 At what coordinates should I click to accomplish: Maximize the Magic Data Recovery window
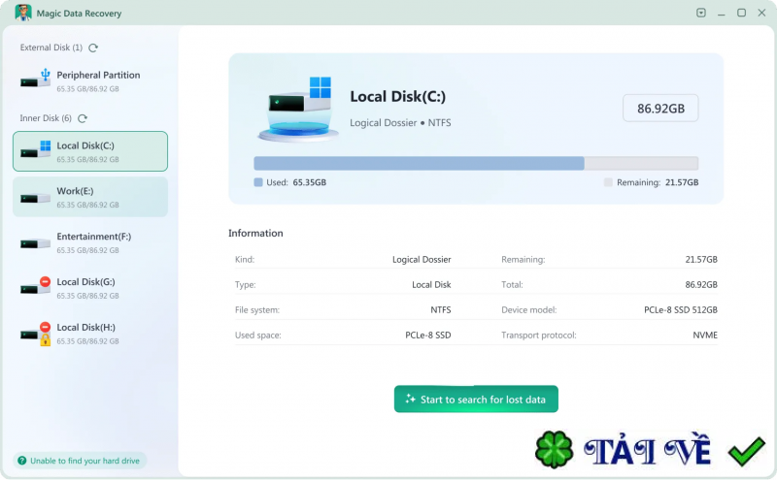tap(741, 13)
